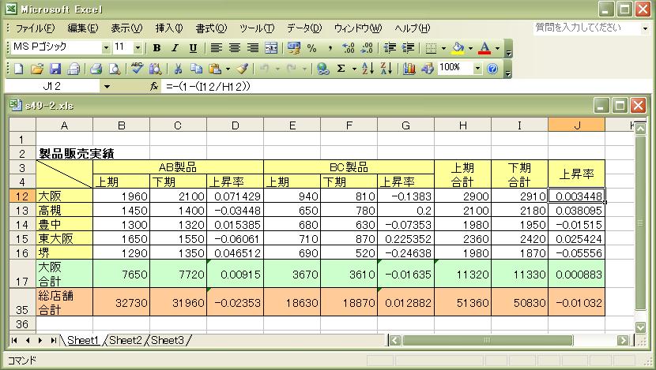Click Merge and Center icon

pyautogui.click(x=271, y=48)
